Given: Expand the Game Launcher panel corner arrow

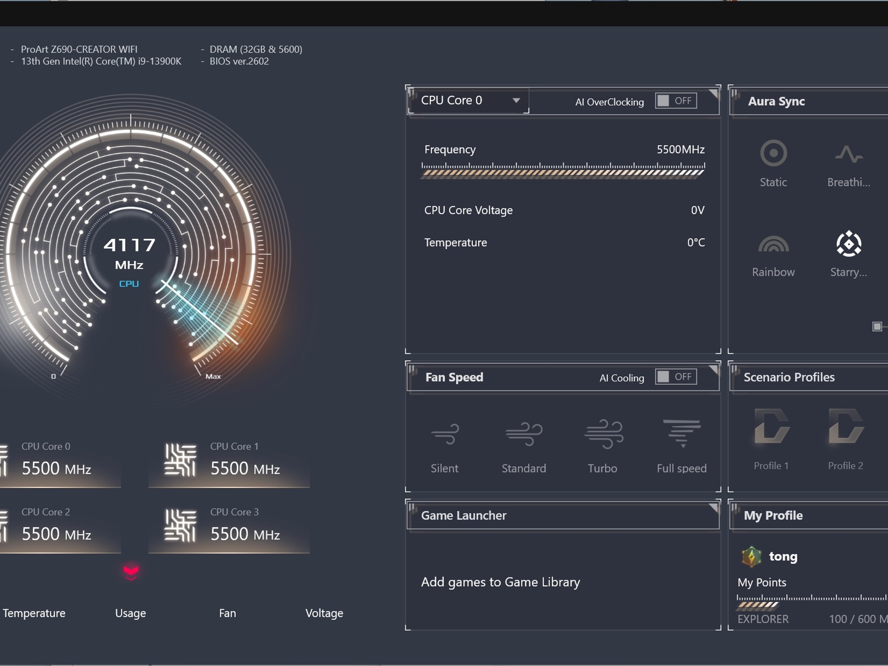Looking at the screenshot, I should tap(713, 508).
